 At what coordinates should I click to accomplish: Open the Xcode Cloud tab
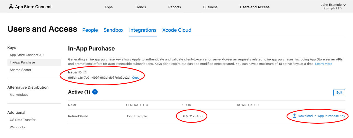coord(177,30)
